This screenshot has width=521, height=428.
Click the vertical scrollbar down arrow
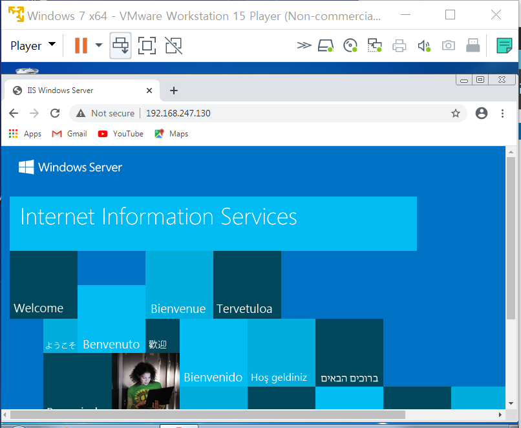[x=511, y=403]
